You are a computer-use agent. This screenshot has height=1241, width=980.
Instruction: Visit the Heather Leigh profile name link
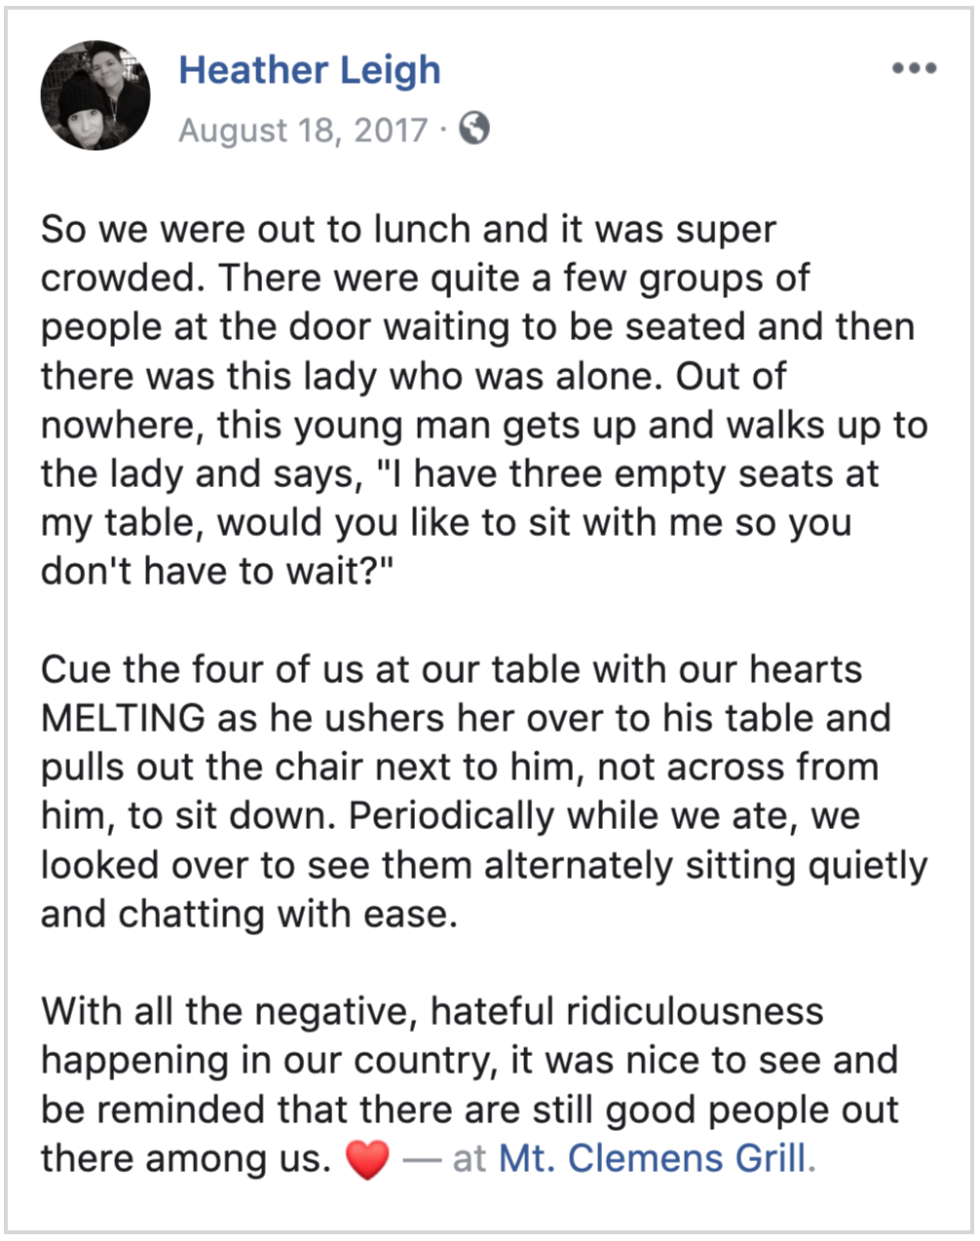coord(310,70)
